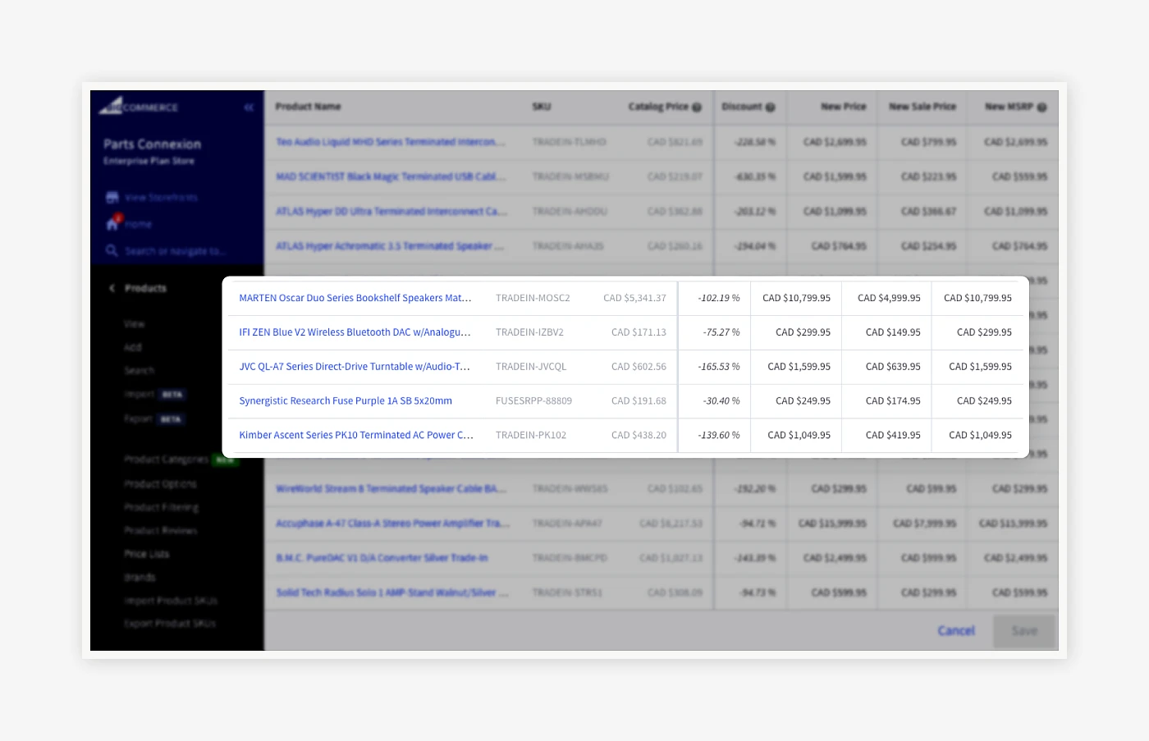Open MAD SCIENTIST Black Magic USB Cable product
The height and width of the screenshot is (741, 1149).
[391, 176]
